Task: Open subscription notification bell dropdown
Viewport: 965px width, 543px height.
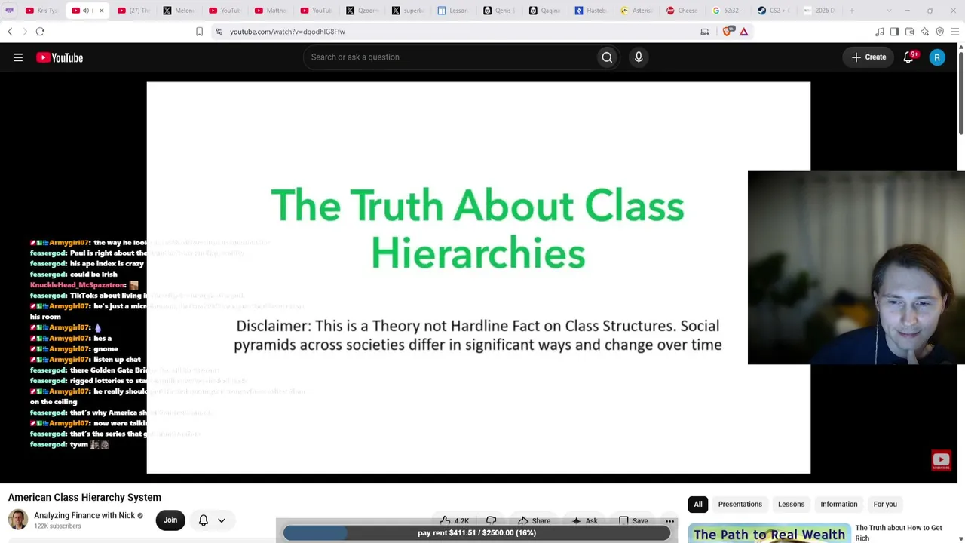Action: (x=212, y=520)
